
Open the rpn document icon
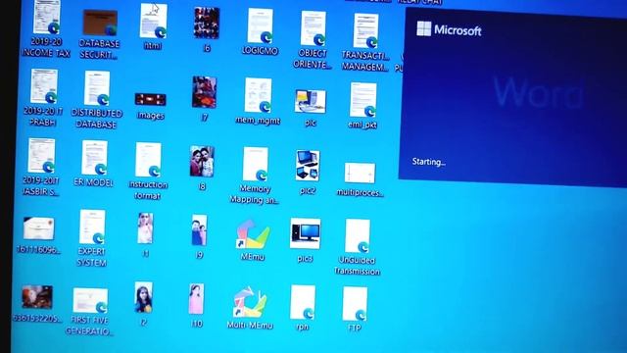[x=303, y=303]
